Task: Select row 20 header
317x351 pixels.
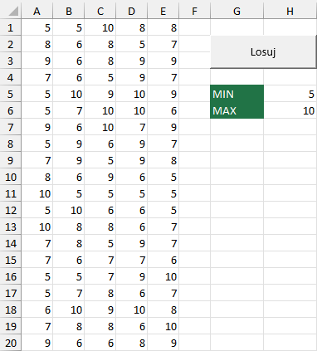Action: 11,343
